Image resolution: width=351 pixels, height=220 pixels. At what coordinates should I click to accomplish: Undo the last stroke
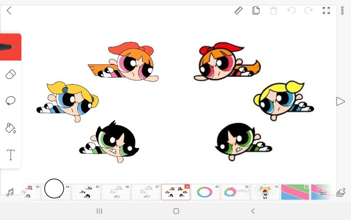coord(291,11)
